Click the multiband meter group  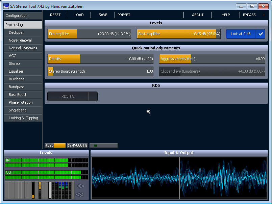(61, 190)
